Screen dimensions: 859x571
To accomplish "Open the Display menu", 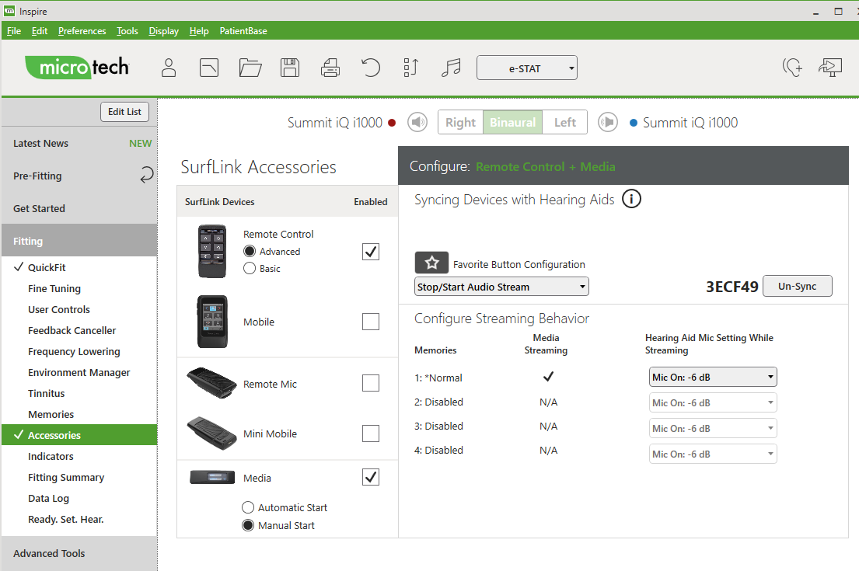I will (164, 31).
